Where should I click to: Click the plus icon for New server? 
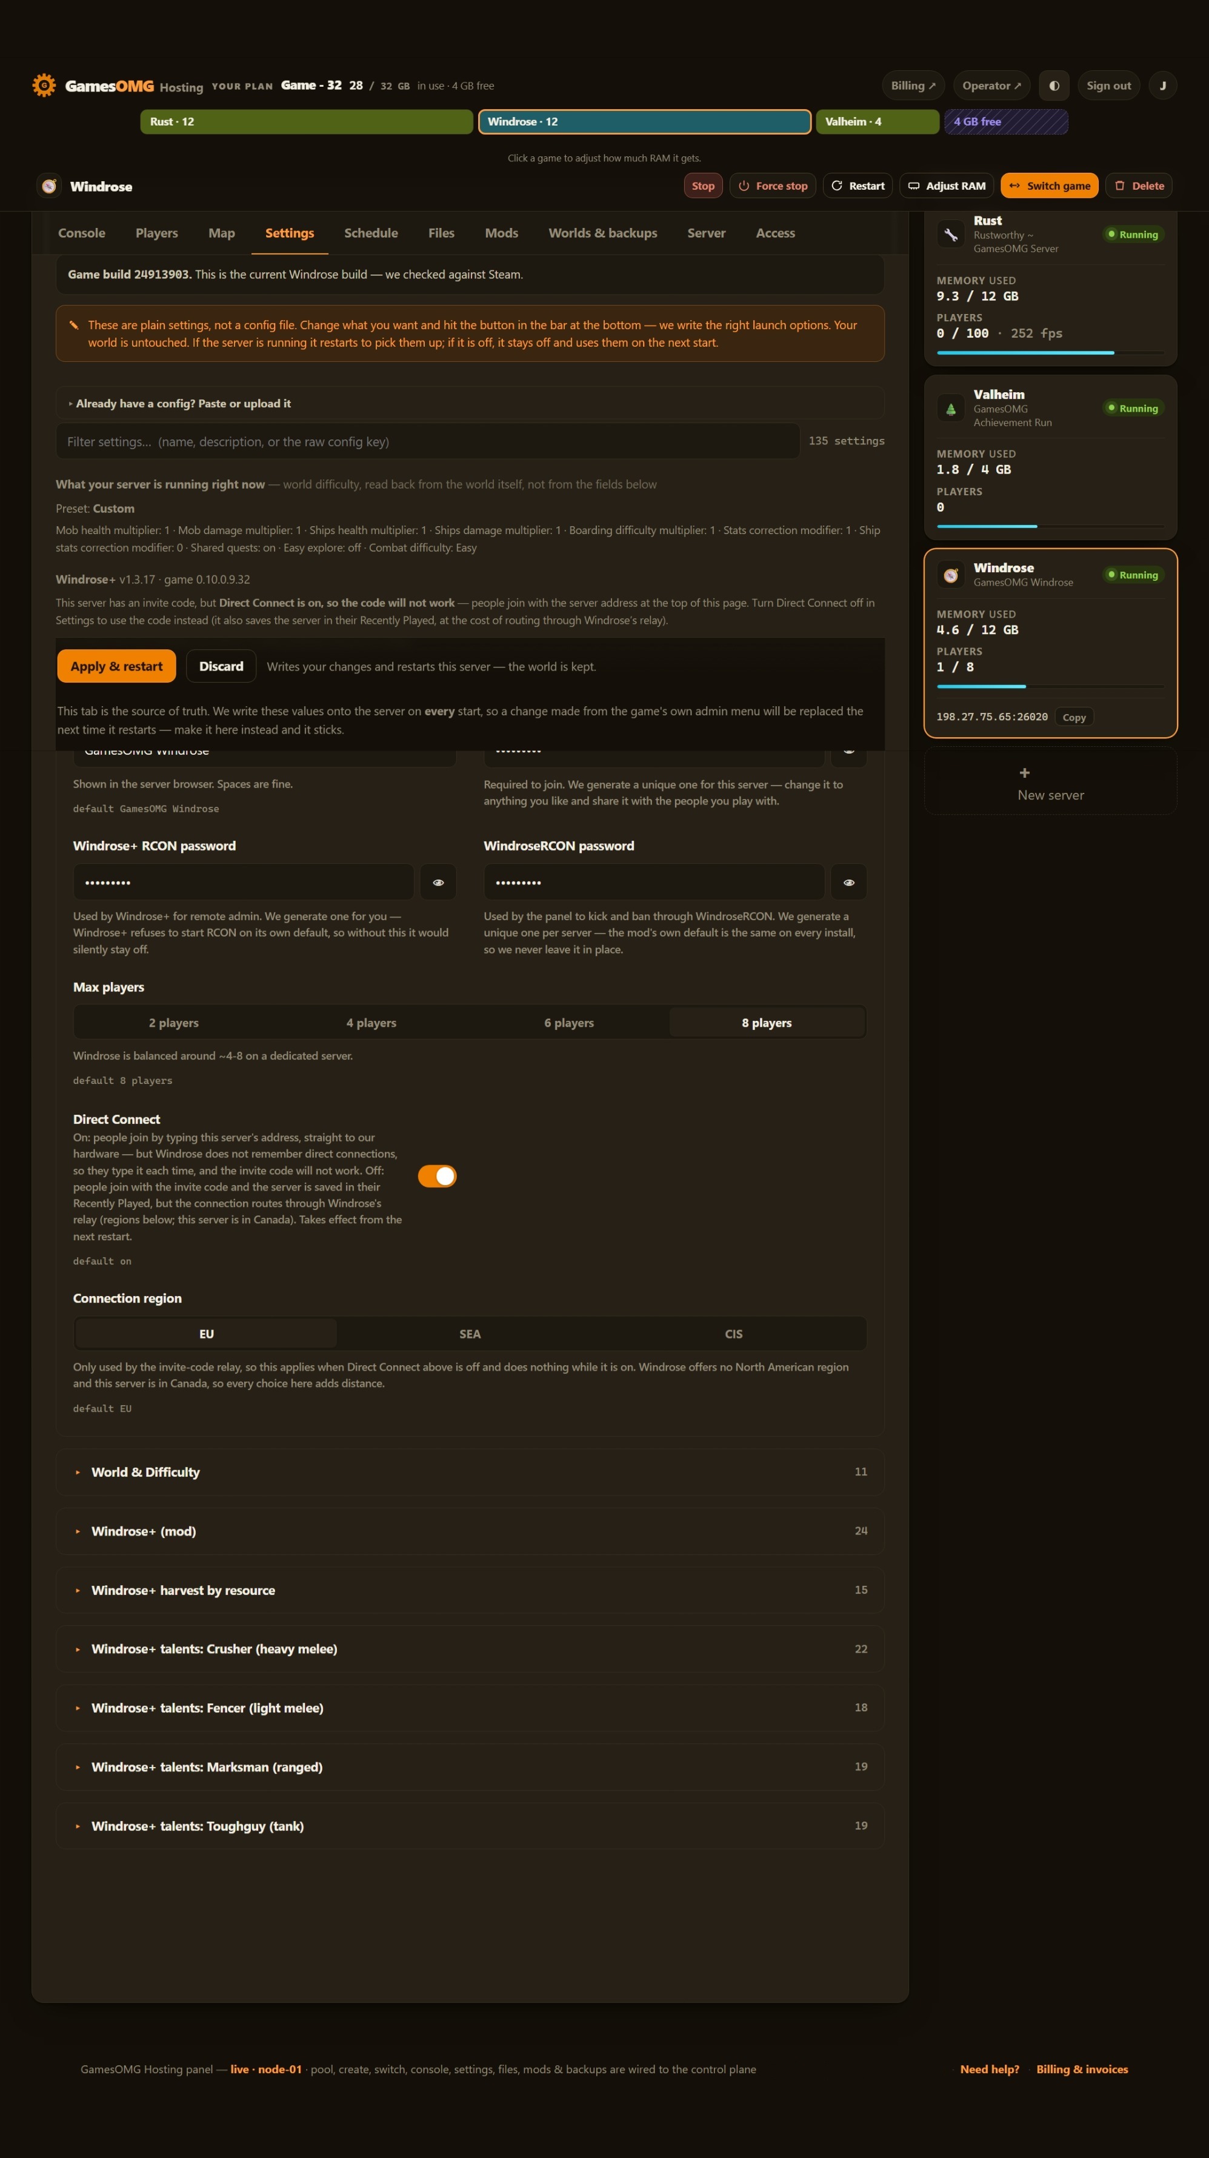click(x=1024, y=772)
